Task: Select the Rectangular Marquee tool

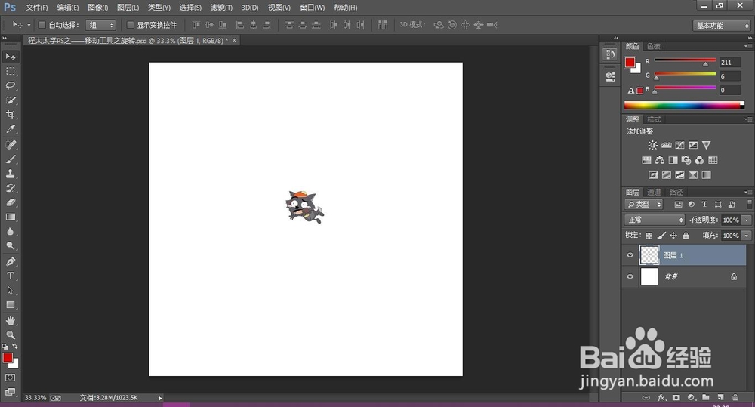Action: click(10, 71)
